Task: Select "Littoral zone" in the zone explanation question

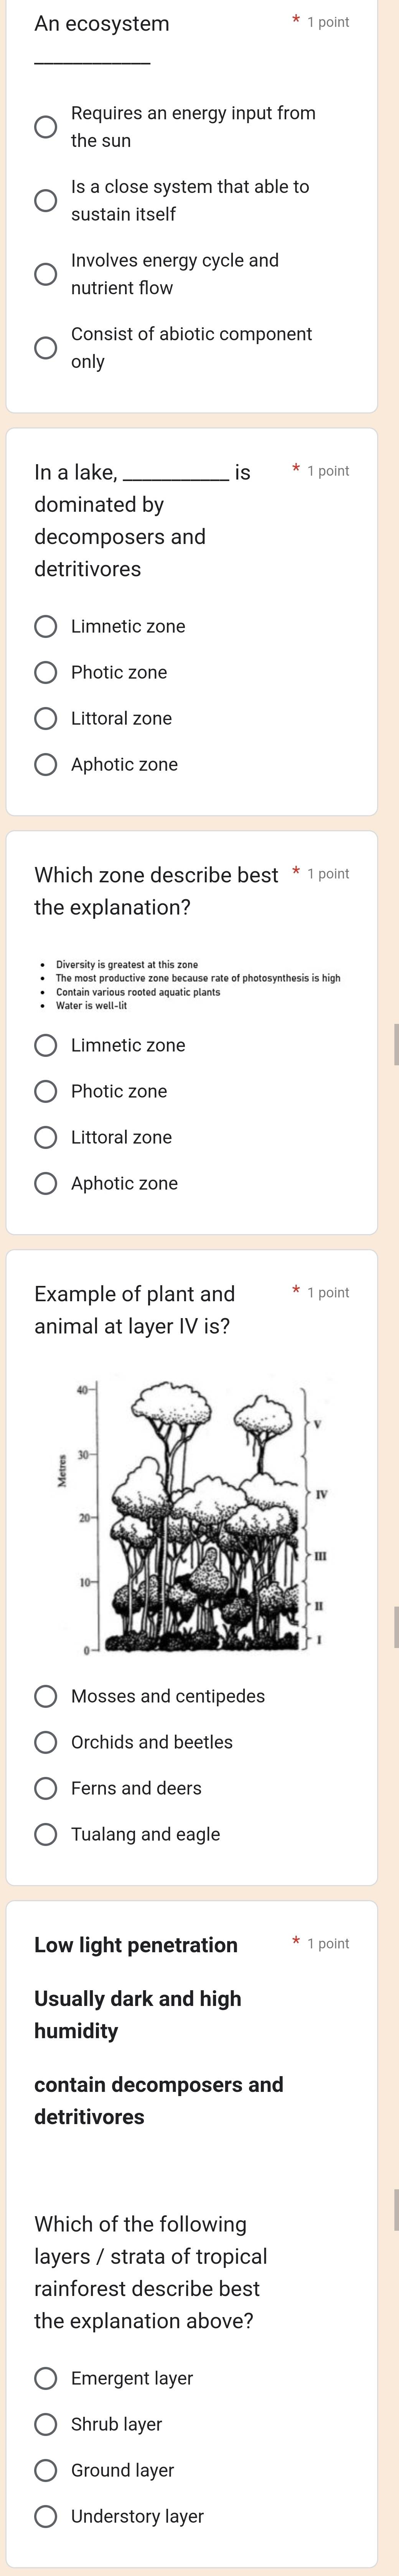Action: click(45, 1136)
